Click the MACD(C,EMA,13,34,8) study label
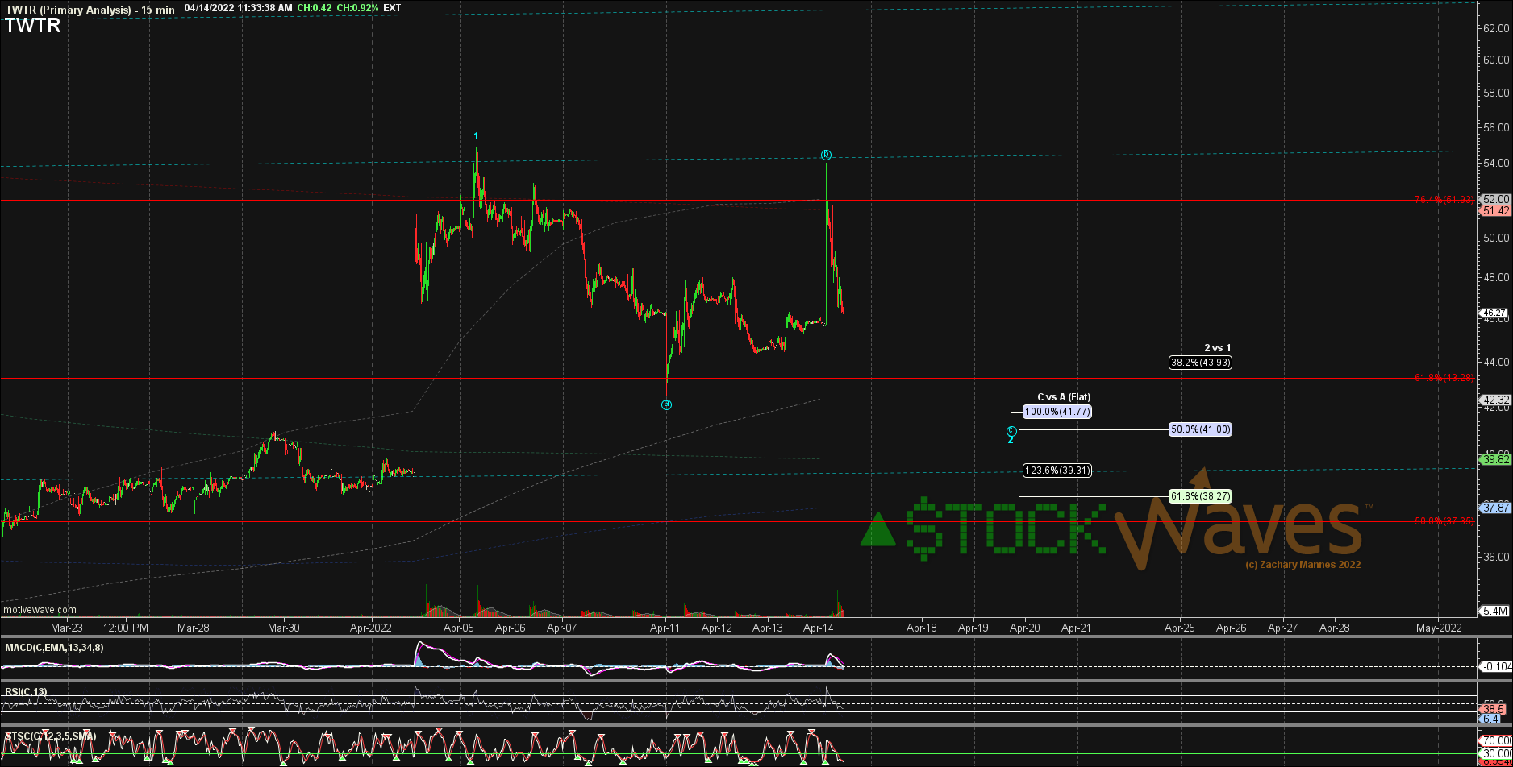Viewport: 1513px width, 767px height. click(x=55, y=647)
